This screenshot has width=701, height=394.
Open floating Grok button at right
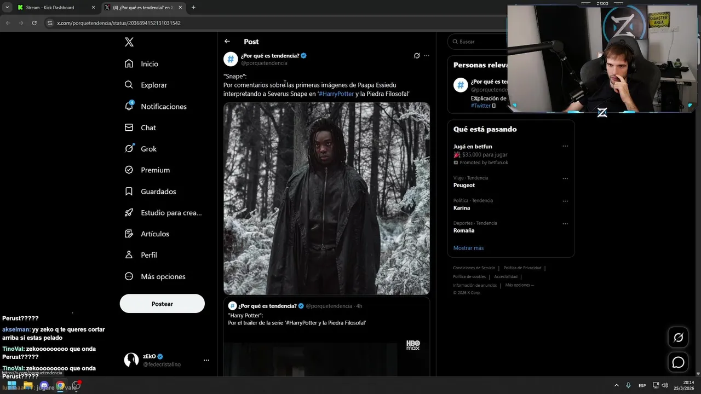pos(678,338)
